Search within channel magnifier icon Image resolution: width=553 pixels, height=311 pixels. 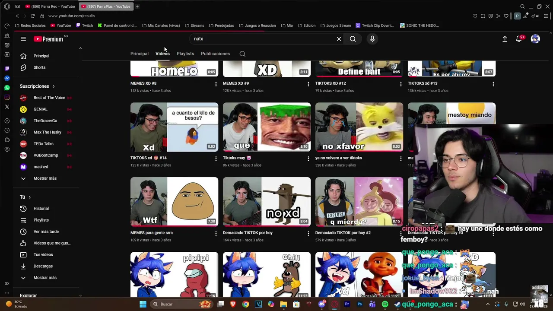tap(242, 54)
